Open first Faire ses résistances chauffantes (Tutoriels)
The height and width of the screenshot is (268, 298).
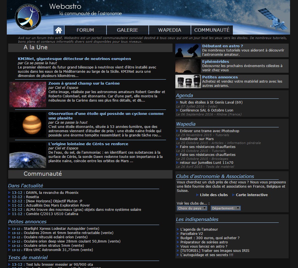click(x=208, y=147)
